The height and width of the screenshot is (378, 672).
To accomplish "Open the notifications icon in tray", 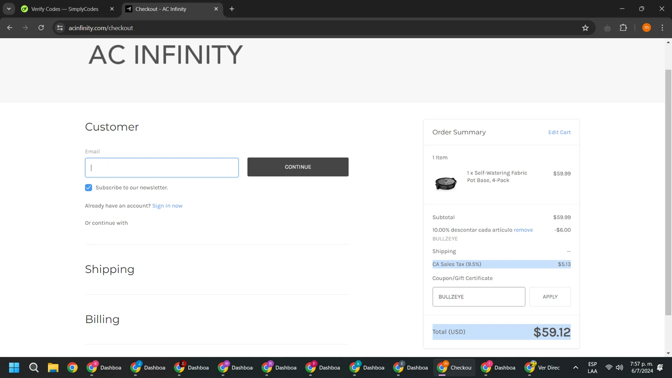I will point(660,368).
